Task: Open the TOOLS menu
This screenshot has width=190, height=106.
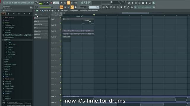Action: [x=28, y=3]
